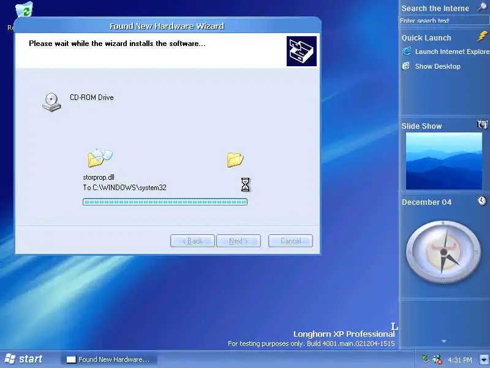This screenshot has width=490, height=368.
Task: Open the tray dropdown arrow beside clock
Action: 484,359
